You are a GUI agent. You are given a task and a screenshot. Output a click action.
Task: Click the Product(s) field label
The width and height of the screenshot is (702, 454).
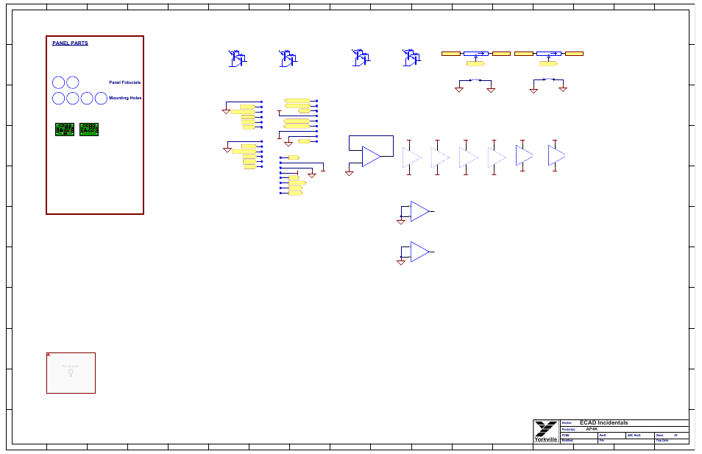(568, 430)
